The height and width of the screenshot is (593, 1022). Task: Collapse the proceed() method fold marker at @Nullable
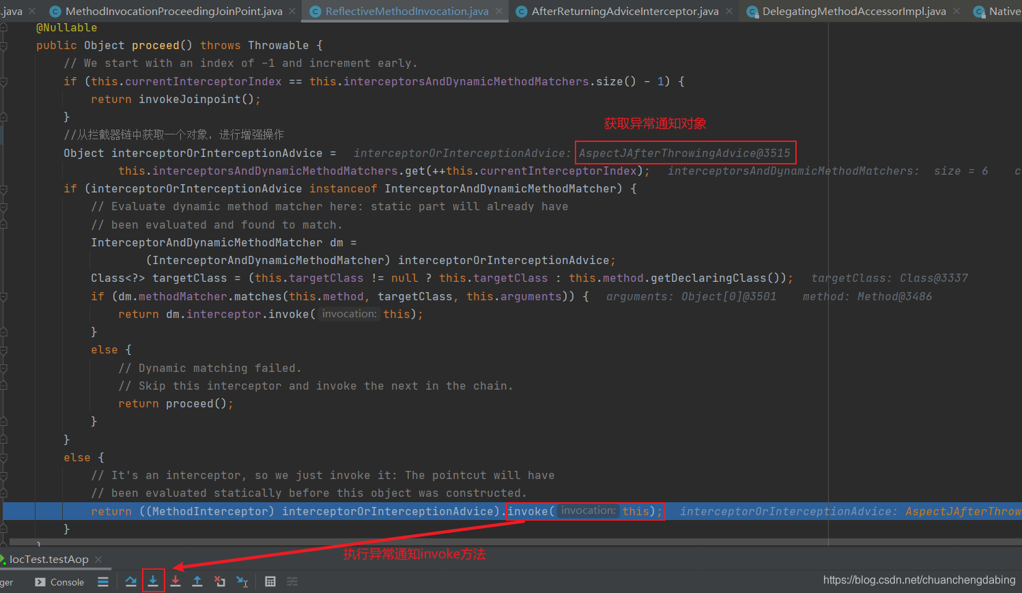click(3, 28)
